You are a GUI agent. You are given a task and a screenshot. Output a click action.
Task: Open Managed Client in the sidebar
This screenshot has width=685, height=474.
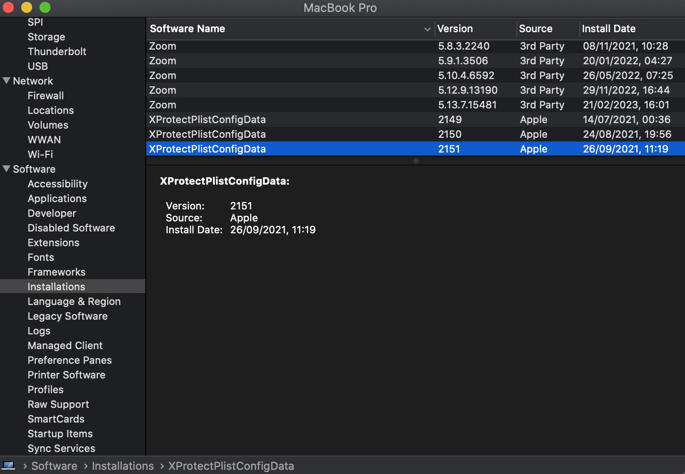65,345
